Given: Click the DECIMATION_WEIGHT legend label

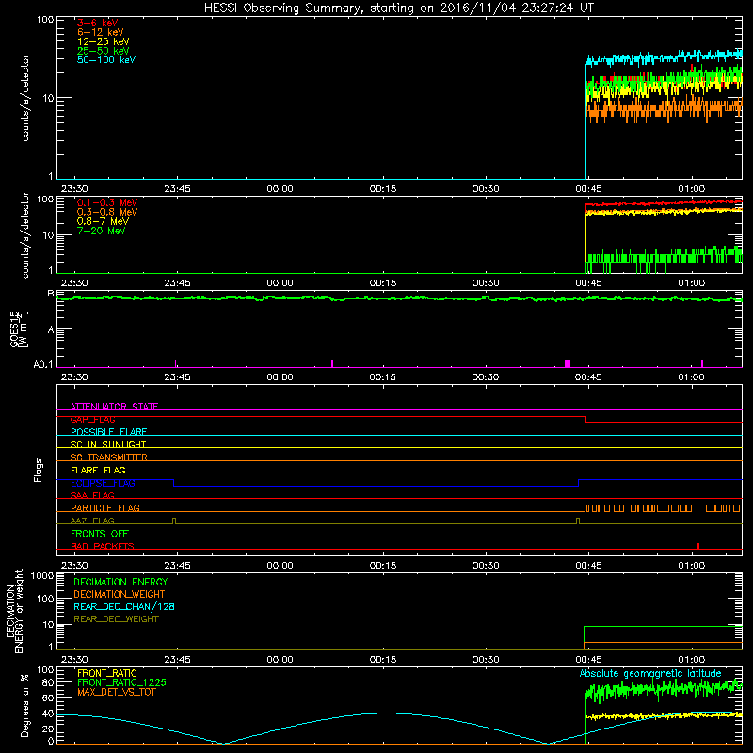Looking at the screenshot, I should point(120,594).
